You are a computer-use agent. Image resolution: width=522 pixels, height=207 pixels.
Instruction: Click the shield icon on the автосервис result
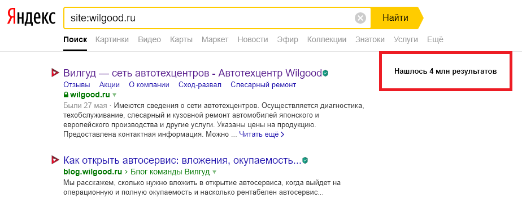[x=305, y=160]
